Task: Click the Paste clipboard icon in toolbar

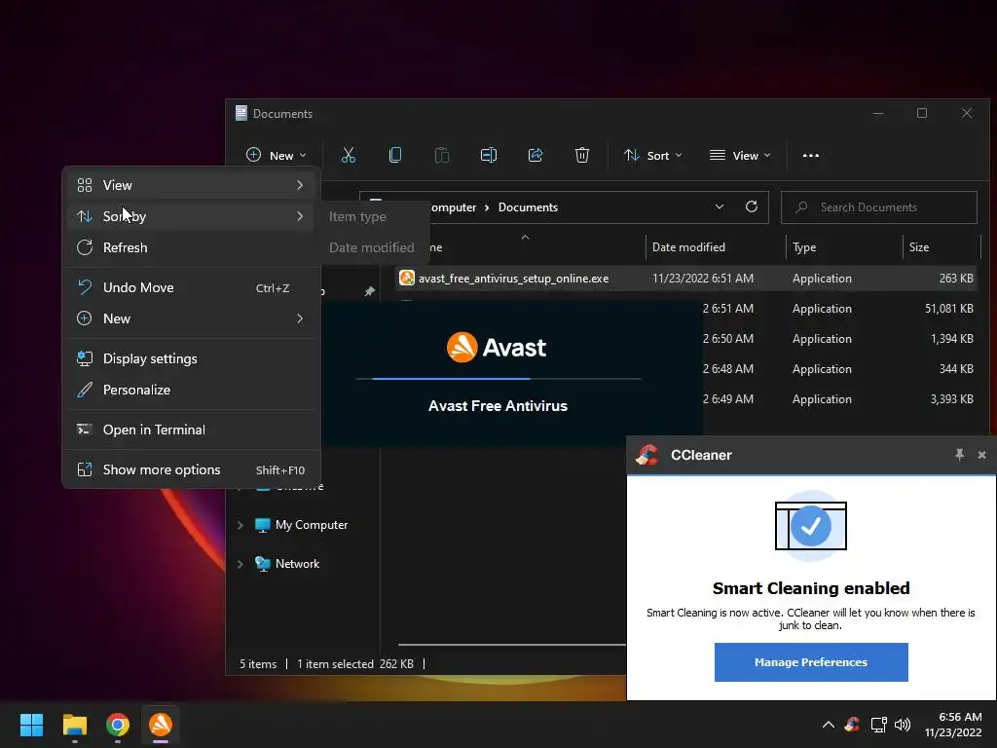Action: click(x=441, y=155)
